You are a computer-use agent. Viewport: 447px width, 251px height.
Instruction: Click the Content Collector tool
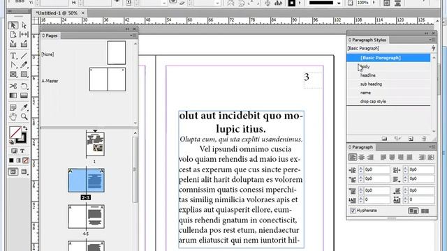click(13, 44)
